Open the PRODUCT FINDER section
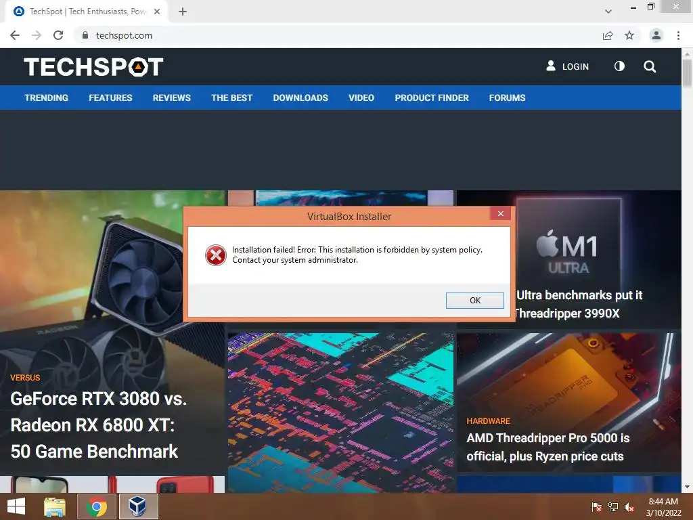Image resolution: width=693 pixels, height=520 pixels. (x=432, y=97)
